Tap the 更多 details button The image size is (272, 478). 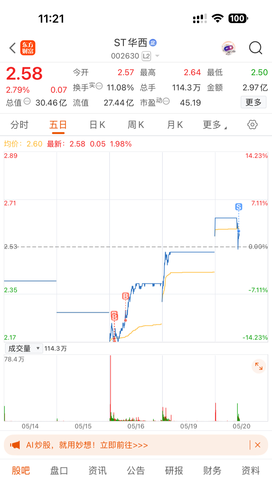(254, 102)
